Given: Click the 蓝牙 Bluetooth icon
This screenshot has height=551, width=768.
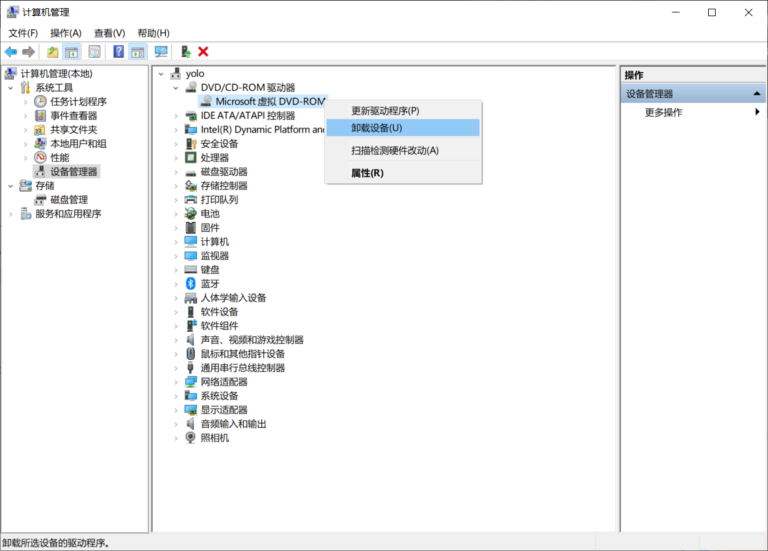Looking at the screenshot, I should pos(191,284).
